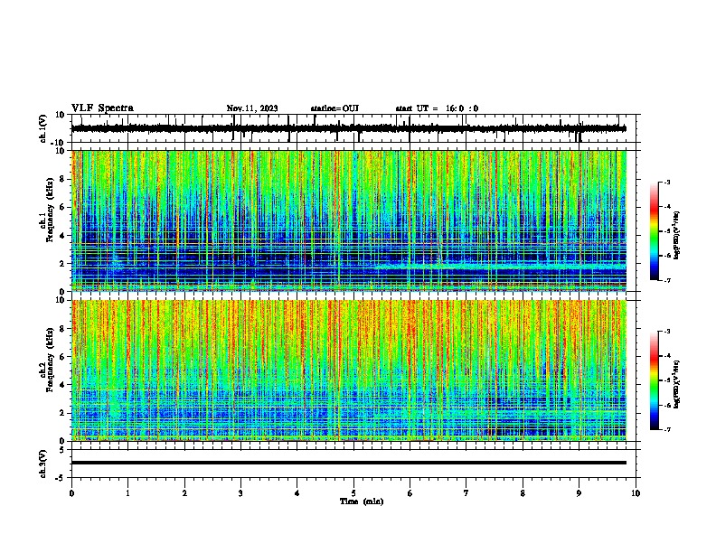Click the ch.1 color bar log(PSD) label

tap(677, 235)
